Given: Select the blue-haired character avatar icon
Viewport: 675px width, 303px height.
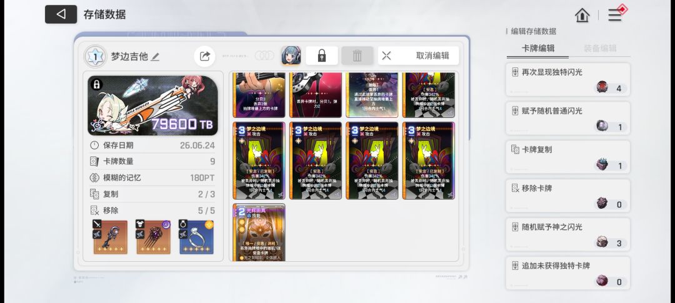Looking at the screenshot, I should point(291,55).
